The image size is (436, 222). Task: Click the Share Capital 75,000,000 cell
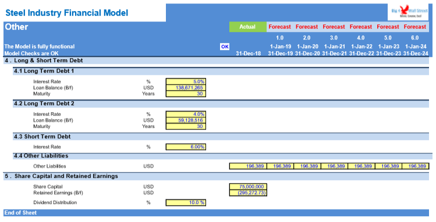248,187
